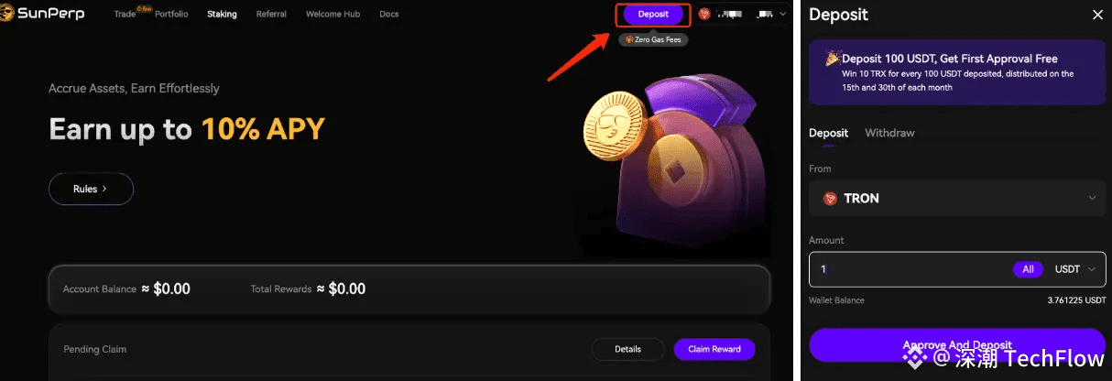
Task: Click the gift icon on Zero Gas Fees
Action: click(x=628, y=40)
